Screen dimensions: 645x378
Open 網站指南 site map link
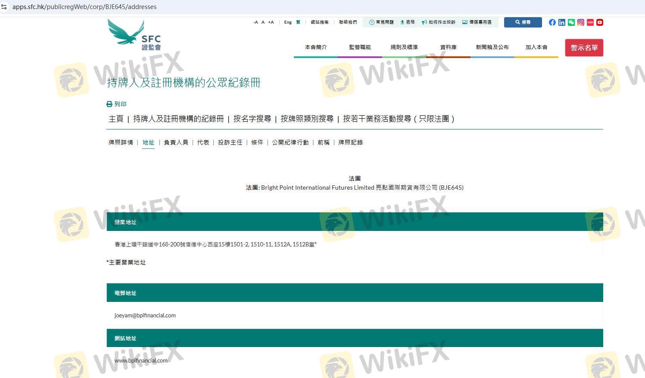tap(320, 22)
